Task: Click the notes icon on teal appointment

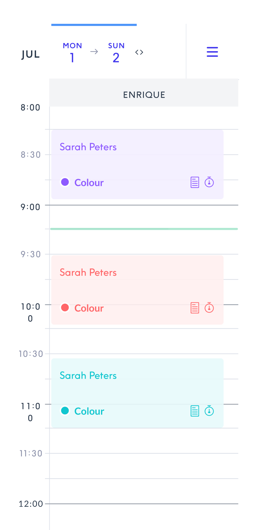Action: (x=195, y=411)
